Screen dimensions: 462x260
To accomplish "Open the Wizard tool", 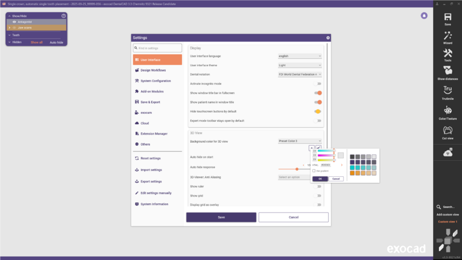I will [448, 36].
